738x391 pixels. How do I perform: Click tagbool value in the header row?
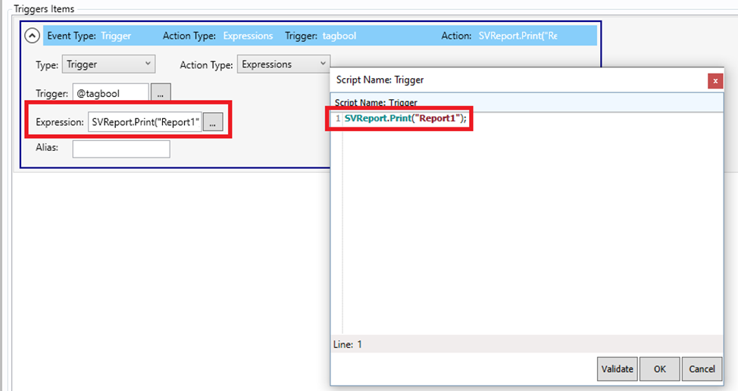(339, 36)
